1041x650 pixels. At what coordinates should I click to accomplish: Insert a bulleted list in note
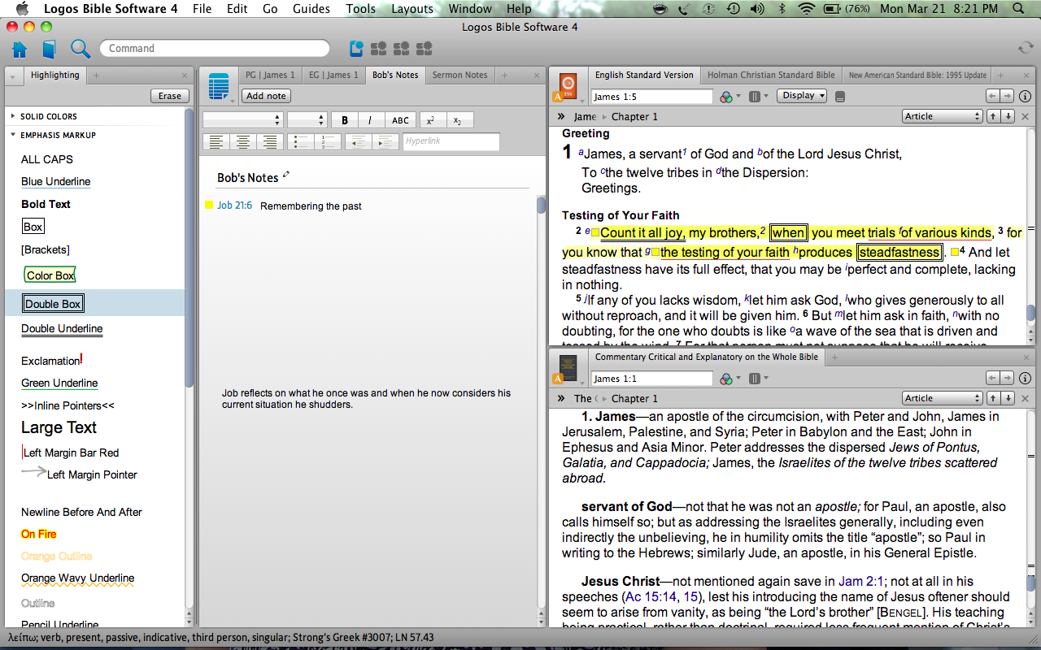coord(301,142)
